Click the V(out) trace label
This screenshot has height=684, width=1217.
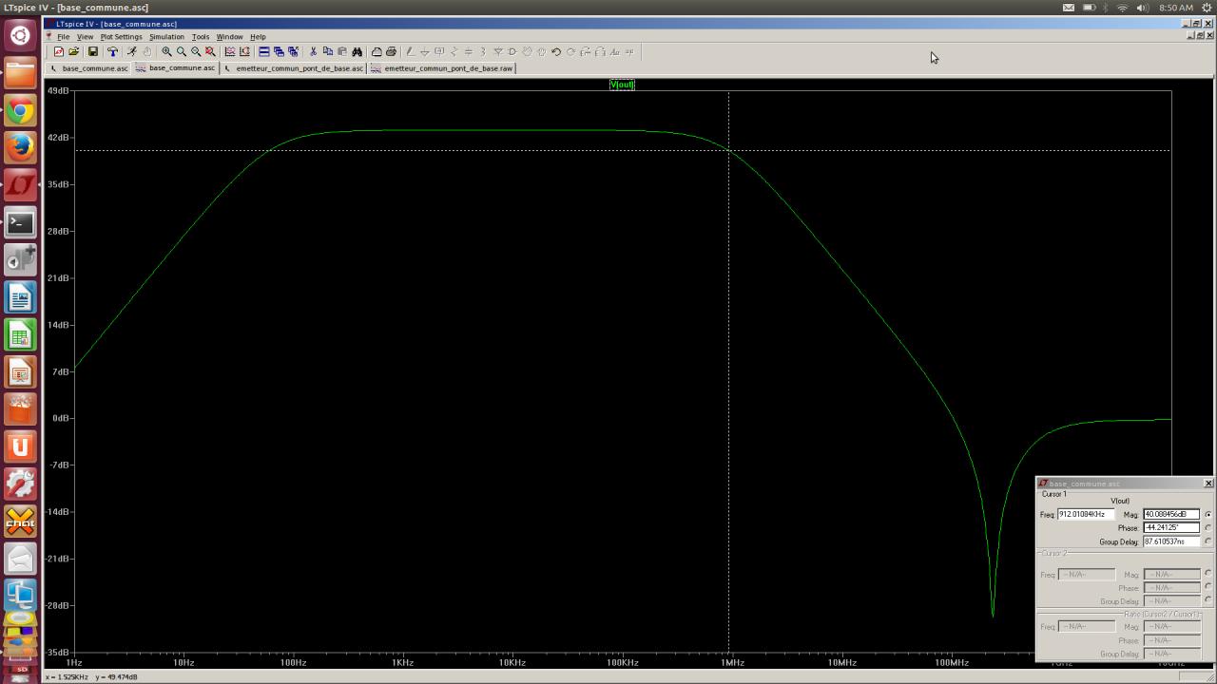tap(622, 85)
